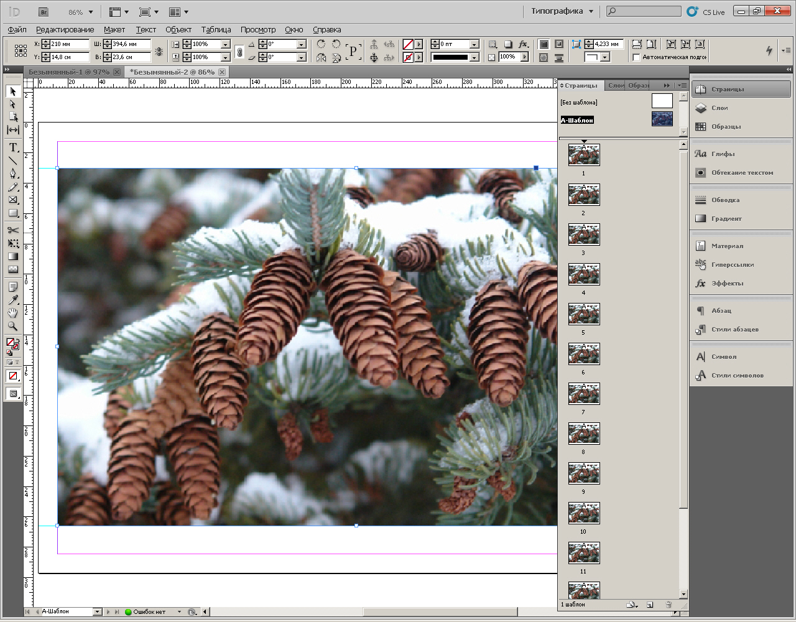Expand the stroke weight dropdown showing 0 пт
Viewport: 796px width, 622px height.
tap(474, 44)
